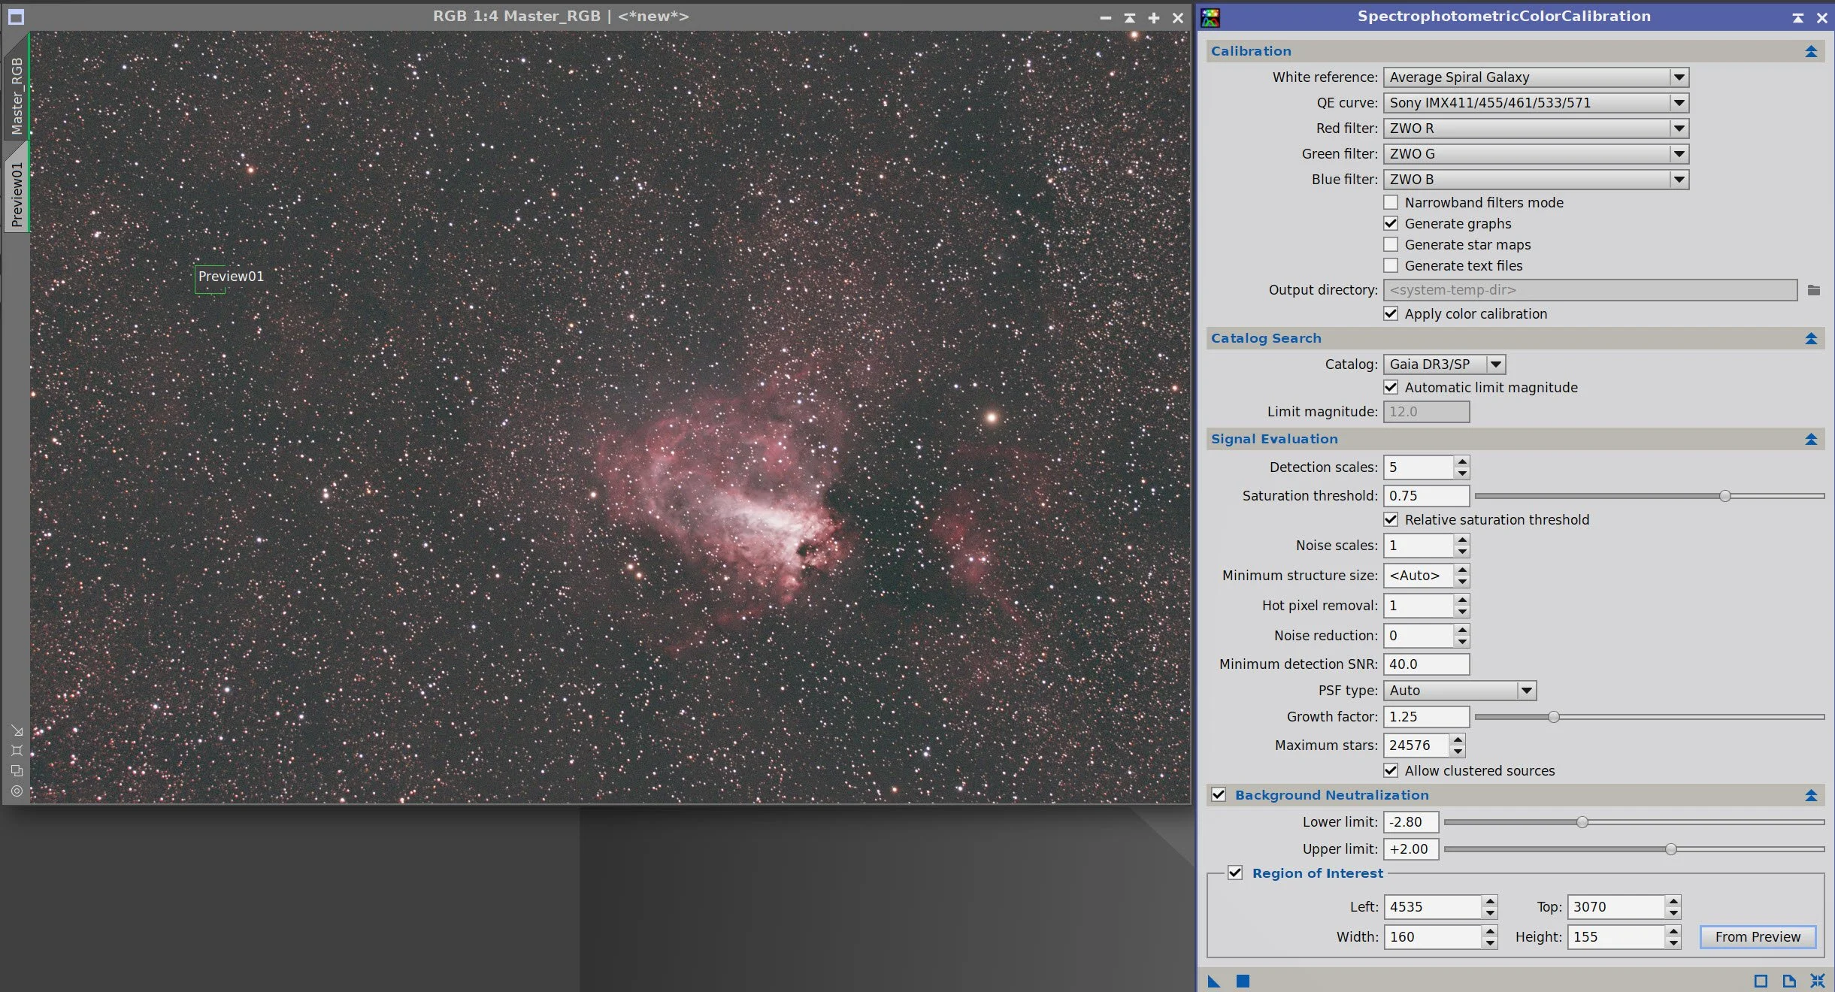Enable Narrowband filters mode
Screen dimensions: 1835x992
[1391, 202]
